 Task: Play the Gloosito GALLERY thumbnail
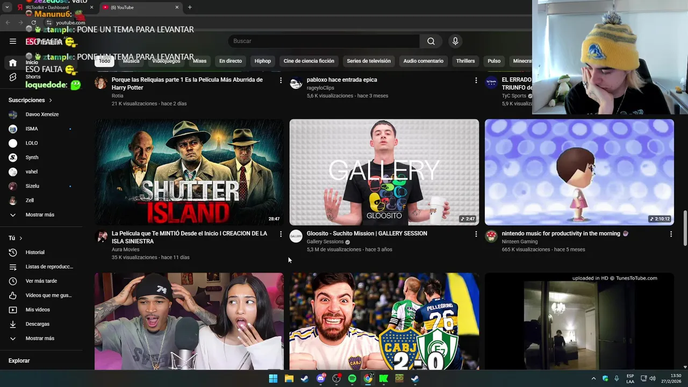[384, 172]
